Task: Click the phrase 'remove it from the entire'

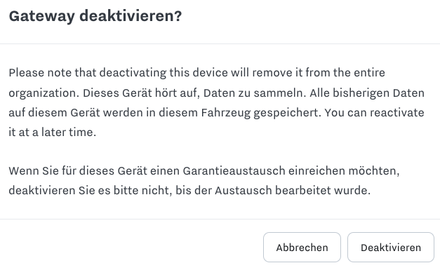Action: [319, 73]
